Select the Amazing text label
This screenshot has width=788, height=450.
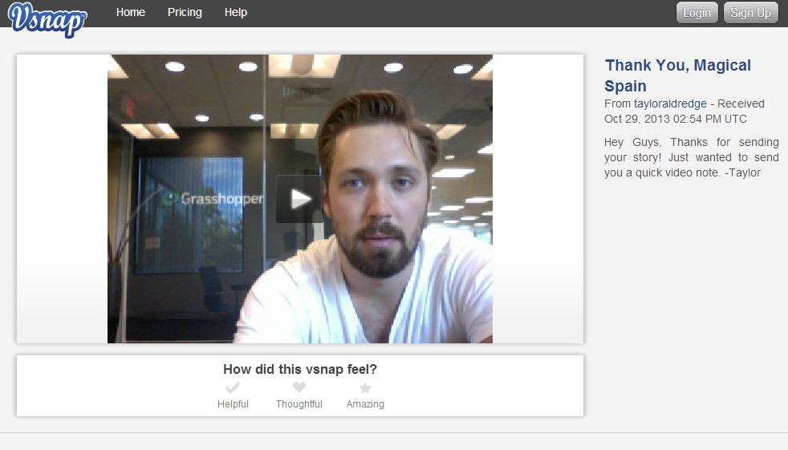365,404
